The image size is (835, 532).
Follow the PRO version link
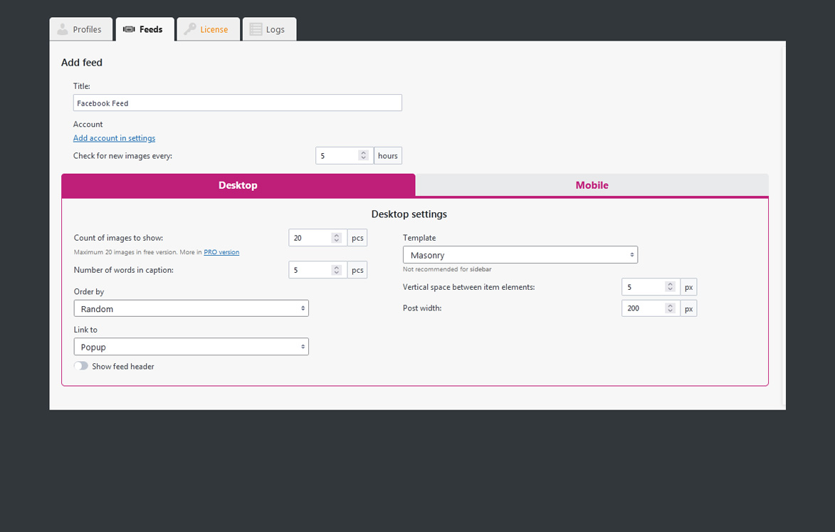click(x=221, y=252)
